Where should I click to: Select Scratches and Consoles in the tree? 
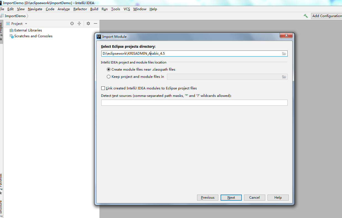pos(33,36)
